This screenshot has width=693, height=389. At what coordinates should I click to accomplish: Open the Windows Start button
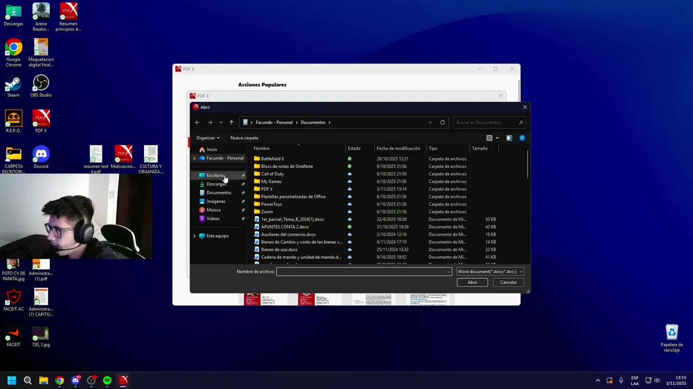(x=12, y=380)
